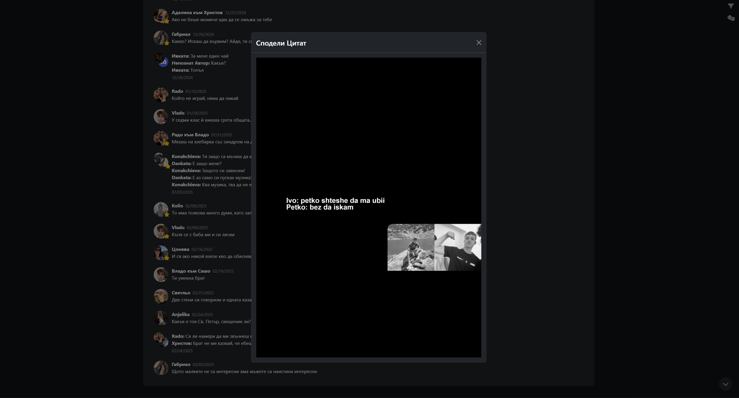Click Аделина към Христов avatar
This screenshot has width=739, height=398.
pos(161,16)
